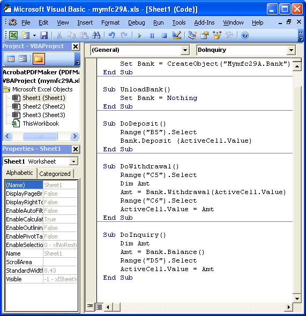Close the Project - VBAProject panel

click(x=76, y=47)
